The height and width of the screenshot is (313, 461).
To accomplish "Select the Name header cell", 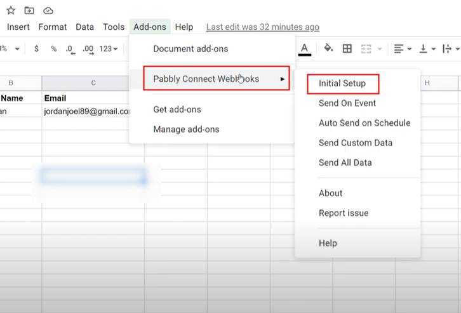I will (20, 98).
